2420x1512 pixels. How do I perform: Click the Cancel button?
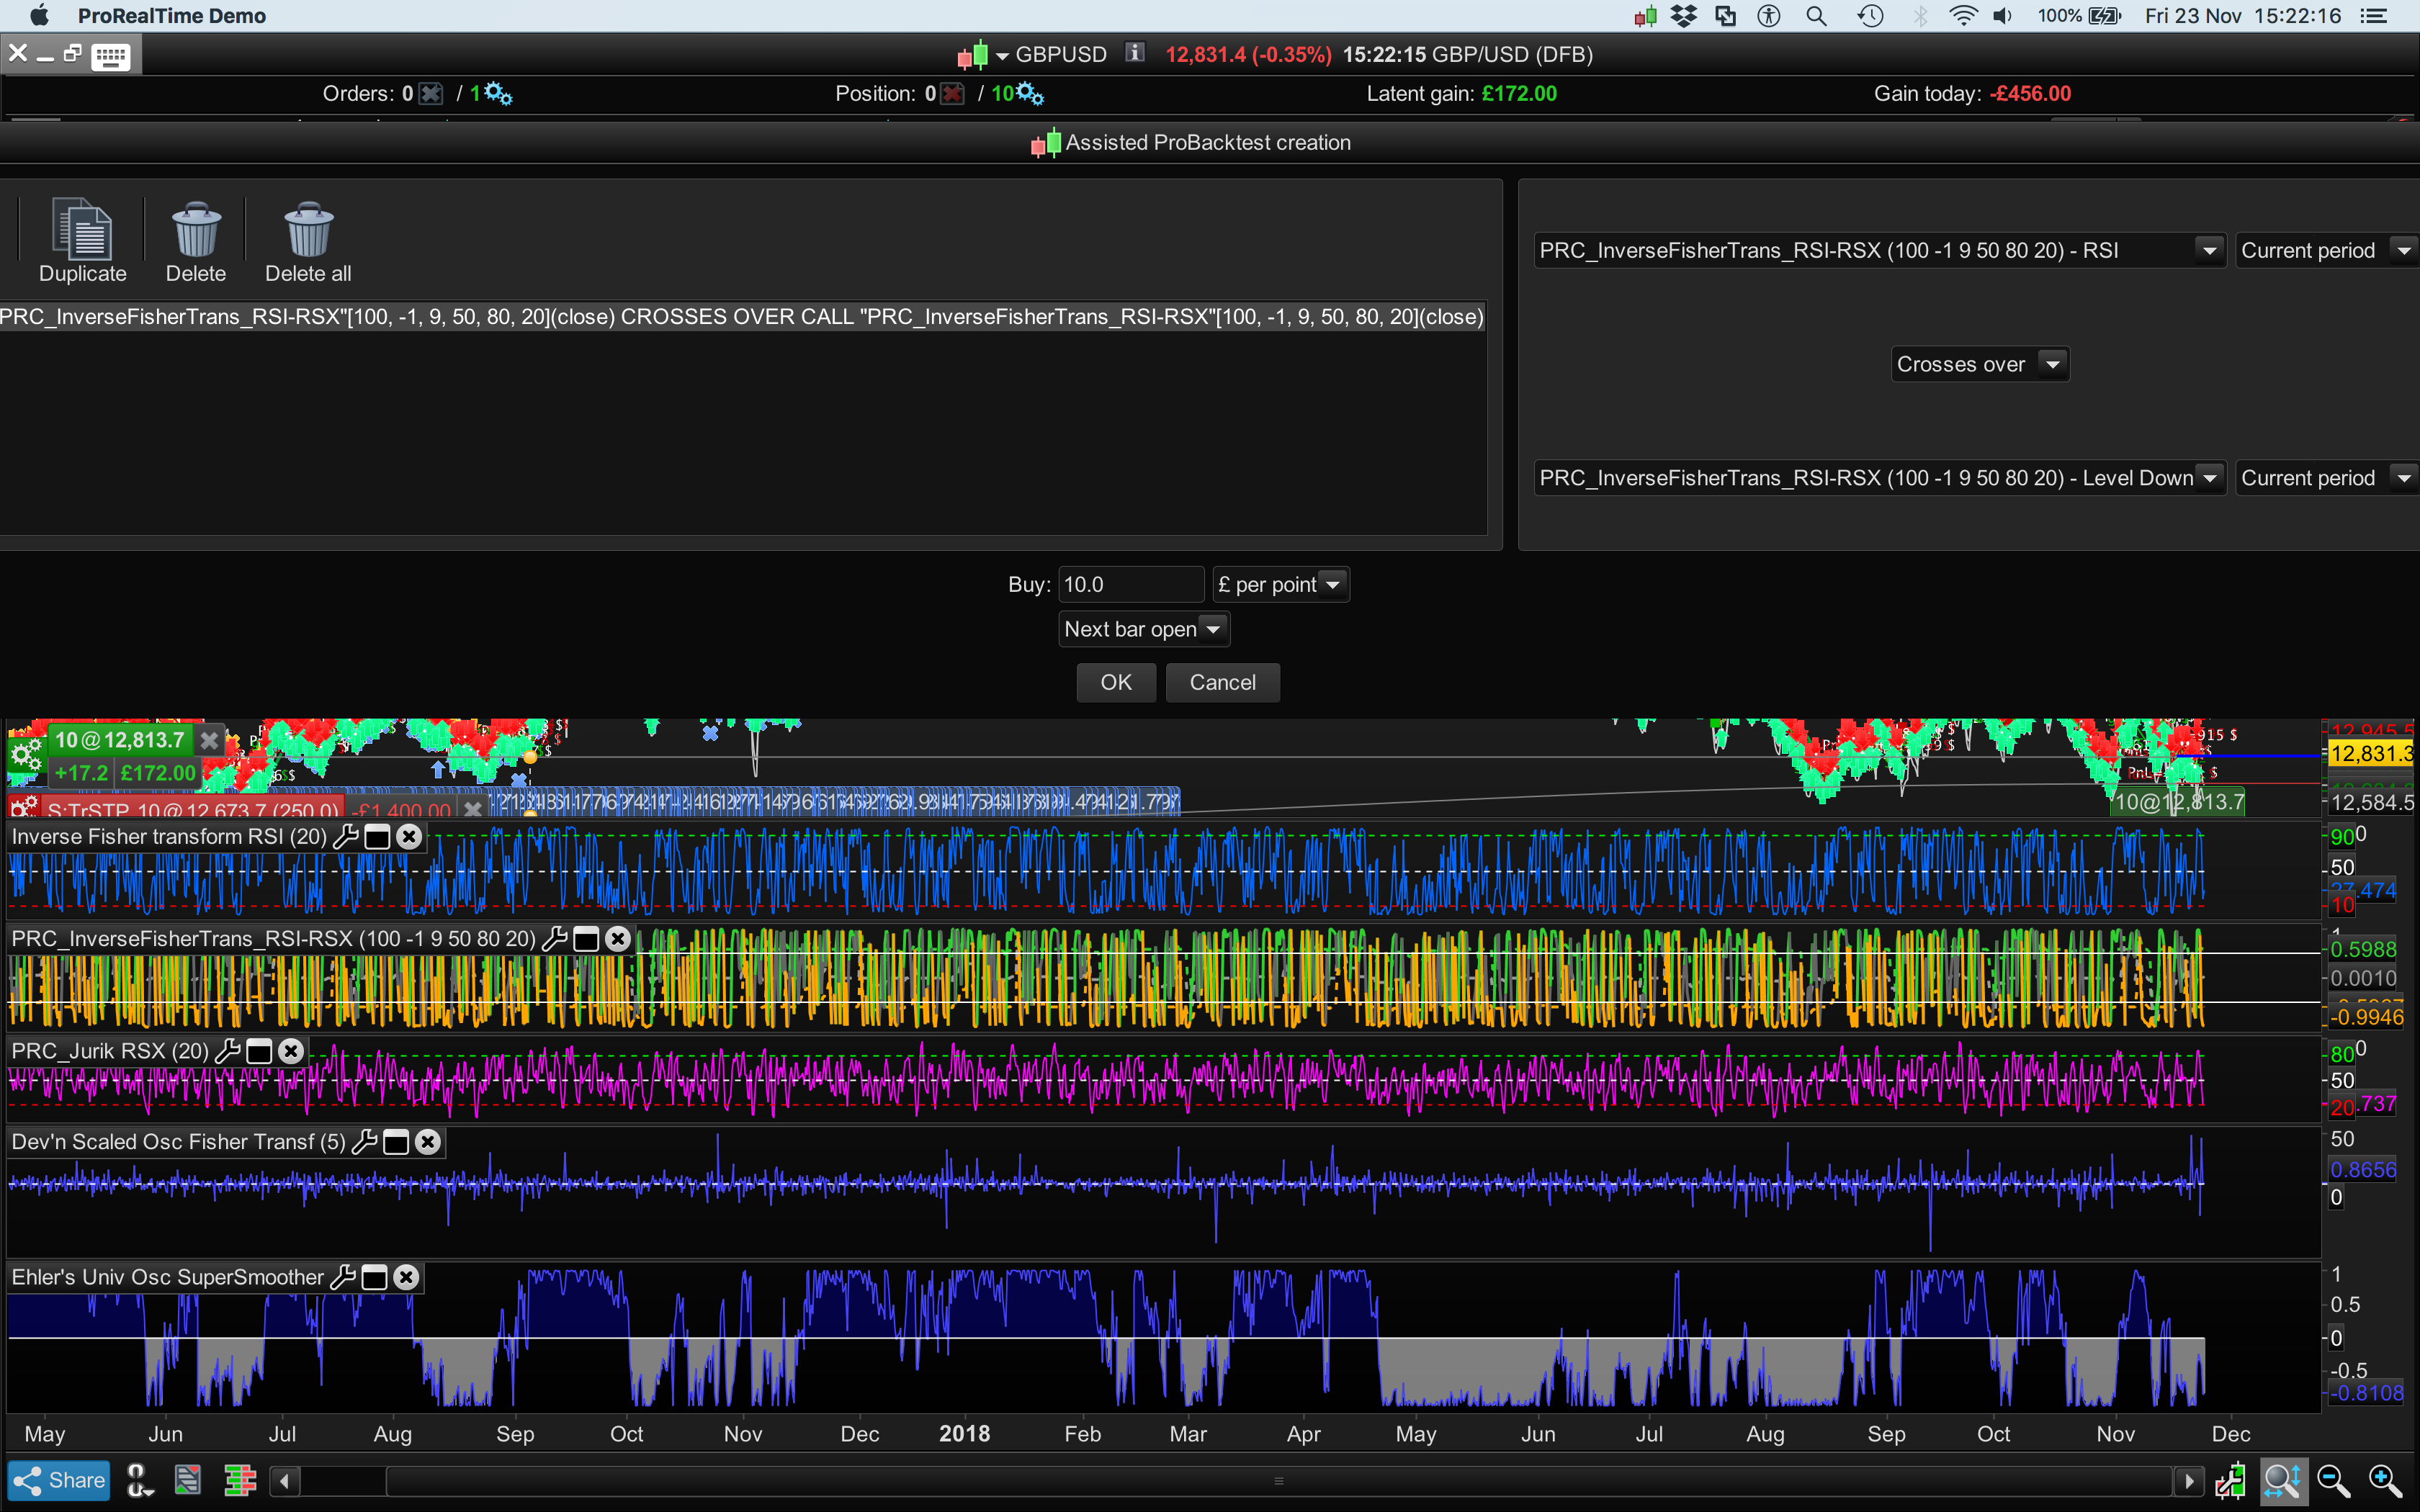pos(1222,682)
